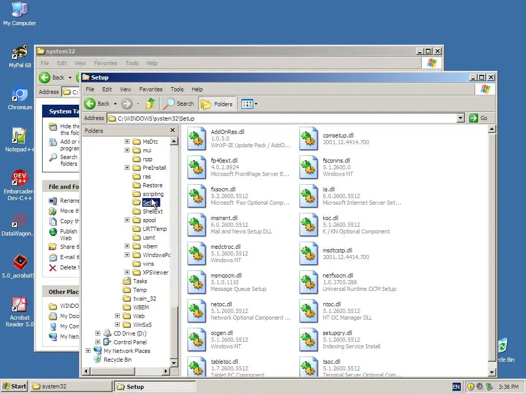Toggle the Folders pane button
This screenshot has width=526, height=394.
click(x=217, y=104)
